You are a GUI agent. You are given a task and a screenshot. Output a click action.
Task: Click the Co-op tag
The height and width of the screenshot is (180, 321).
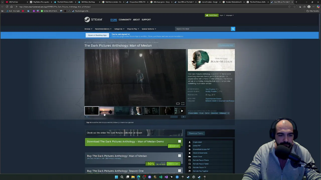click(x=201, y=113)
